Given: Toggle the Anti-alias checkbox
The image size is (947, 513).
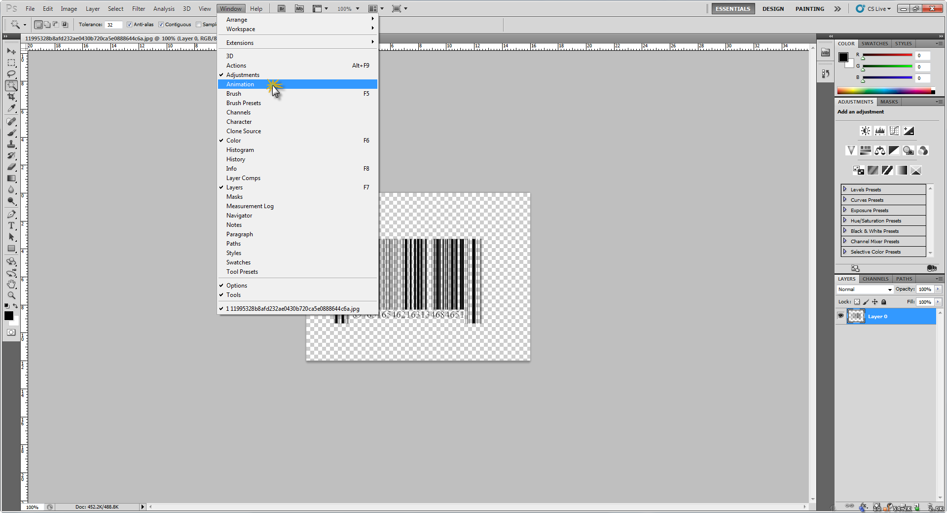Looking at the screenshot, I should pyautogui.click(x=129, y=25).
